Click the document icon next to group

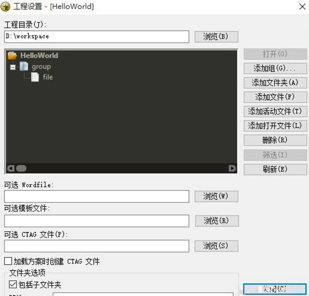pyautogui.click(x=24, y=66)
